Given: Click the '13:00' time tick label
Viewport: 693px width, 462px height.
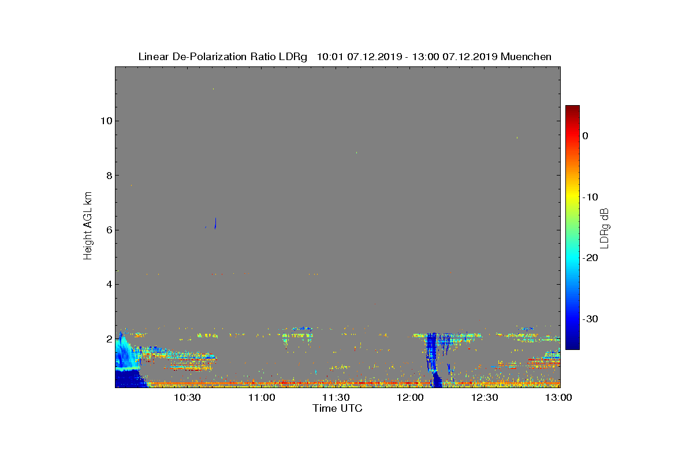Looking at the screenshot, I should pos(558,397).
